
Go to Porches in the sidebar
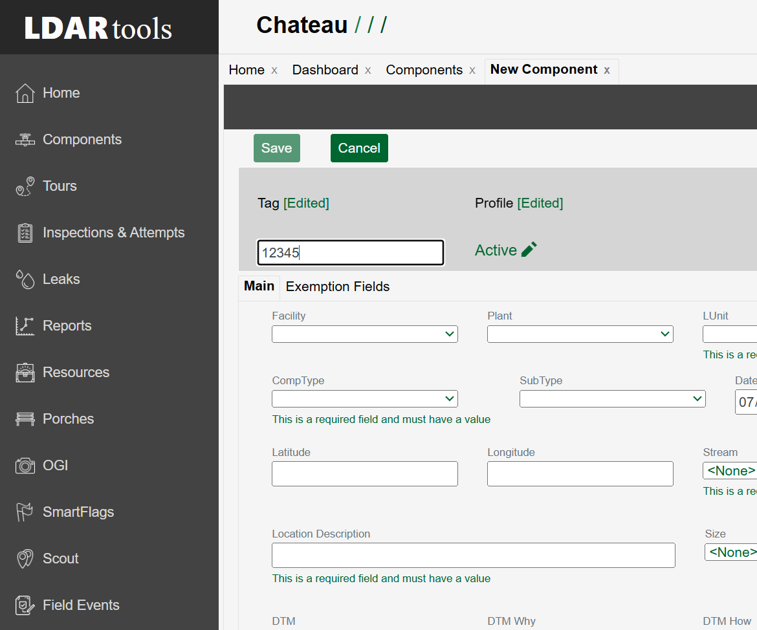coord(68,419)
